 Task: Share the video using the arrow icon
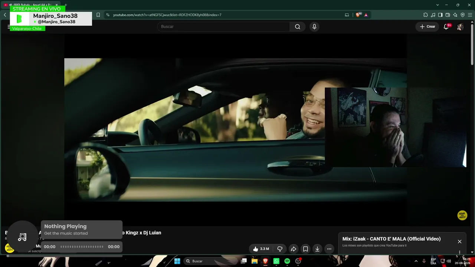(293, 249)
